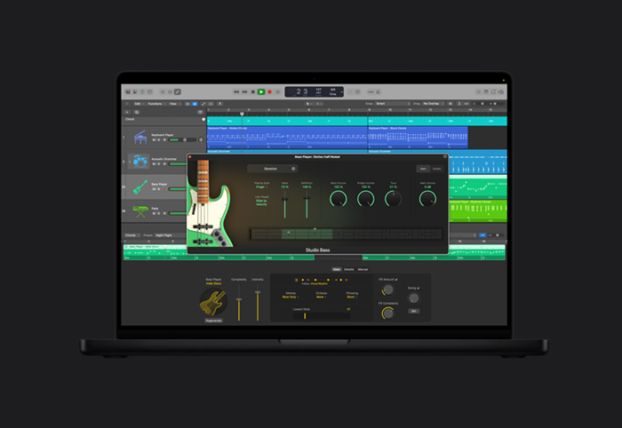622x428 pixels.
Task: Switch to Details tab in Studio Bass
Action: [437, 169]
